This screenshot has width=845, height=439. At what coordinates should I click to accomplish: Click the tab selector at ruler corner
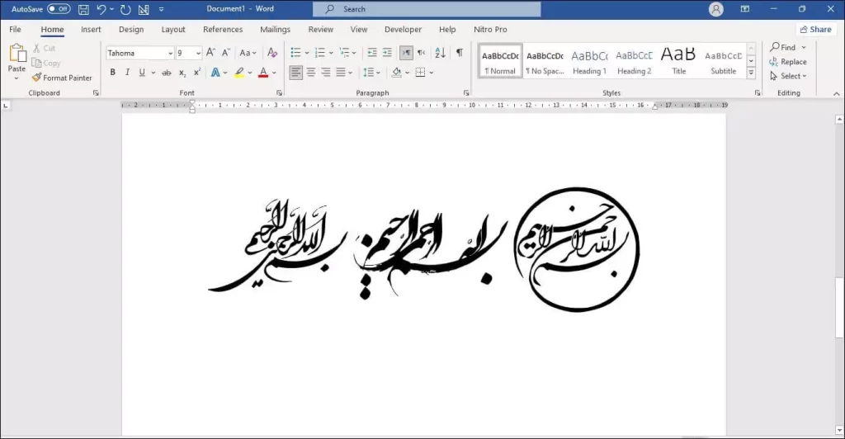click(x=6, y=106)
